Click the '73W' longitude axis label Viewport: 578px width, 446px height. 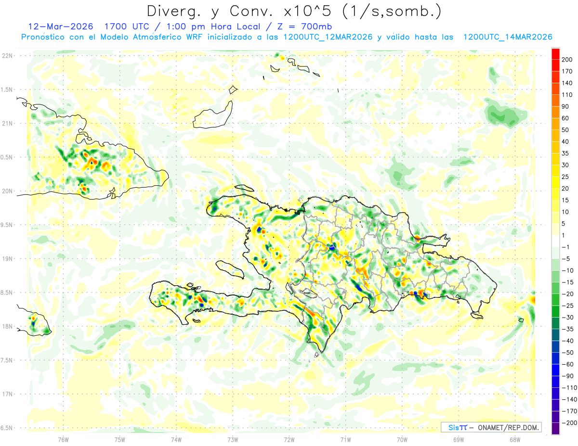pyautogui.click(x=233, y=439)
